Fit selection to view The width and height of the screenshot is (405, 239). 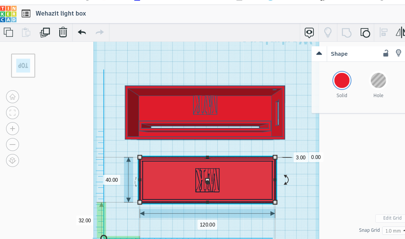coord(13,113)
